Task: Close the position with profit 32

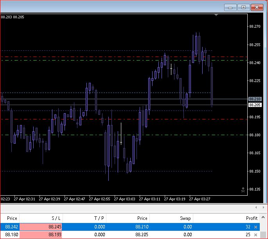Action: [256, 227]
